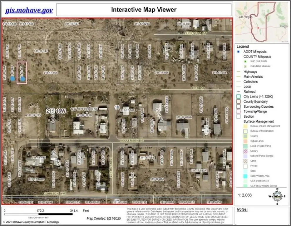Click parcel label 311-17-161 on map
The image size is (291, 226).
tap(50, 72)
